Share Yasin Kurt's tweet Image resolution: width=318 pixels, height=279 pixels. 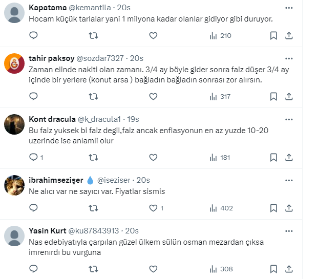289,269
